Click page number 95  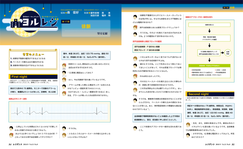[x=233, y=144]
